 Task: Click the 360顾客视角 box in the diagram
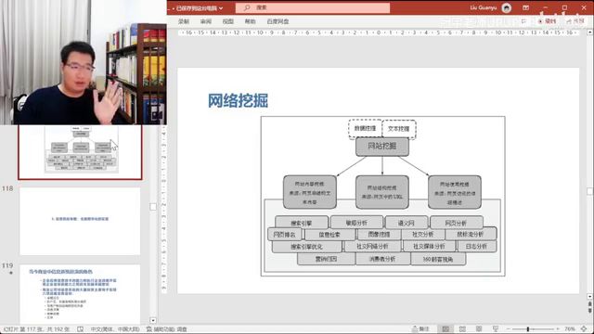tap(438, 259)
